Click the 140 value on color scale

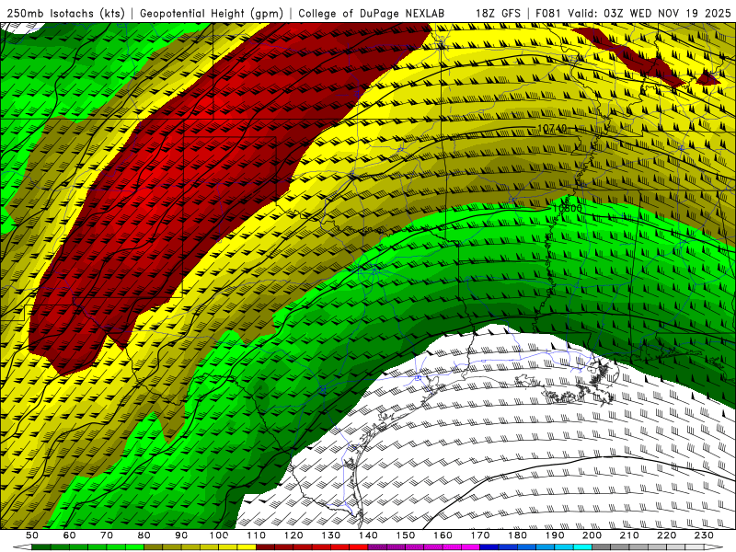368,535
